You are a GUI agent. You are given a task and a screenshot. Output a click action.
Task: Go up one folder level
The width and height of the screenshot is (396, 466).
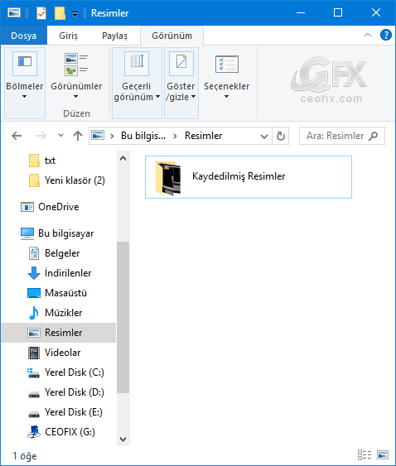78,136
